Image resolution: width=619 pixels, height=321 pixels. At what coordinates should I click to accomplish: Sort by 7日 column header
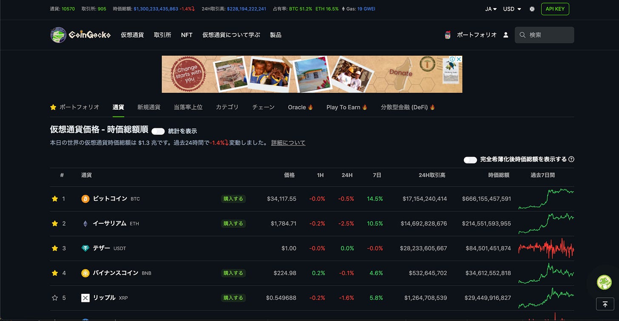[x=376, y=175]
